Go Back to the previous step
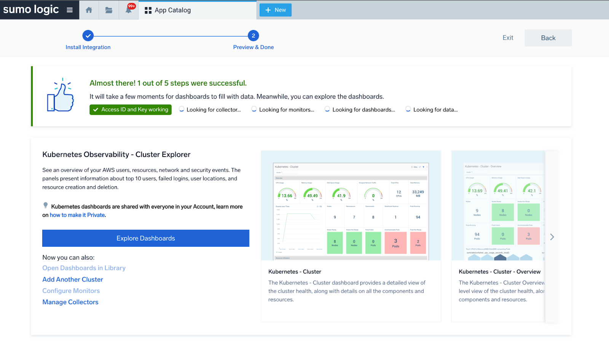This screenshot has height=364, width=609. 548,38
